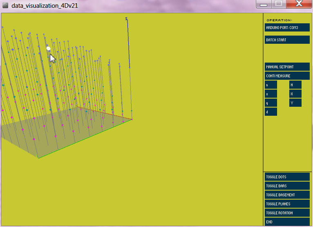
Task: Minimize the data_visualization window
Action: pyautogui.click(x=264, y=4)
